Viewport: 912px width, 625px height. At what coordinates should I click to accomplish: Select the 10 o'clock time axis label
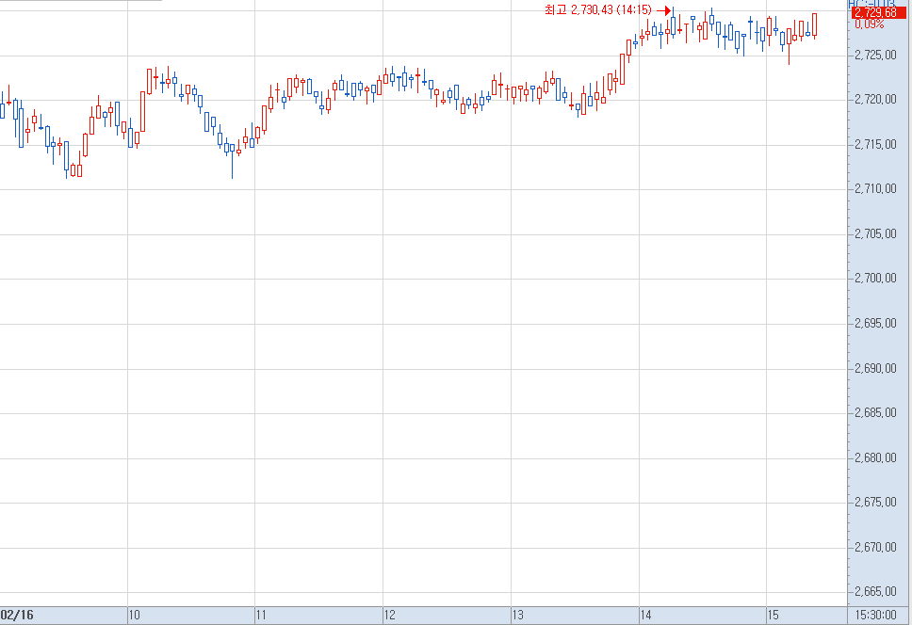coord(135,616)
